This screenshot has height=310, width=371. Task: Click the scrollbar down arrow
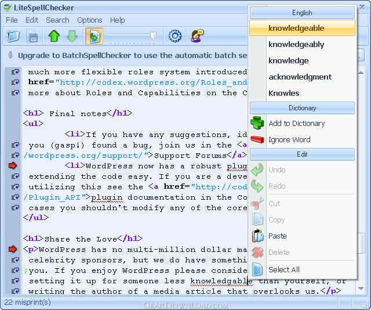[x=361, y=289]
